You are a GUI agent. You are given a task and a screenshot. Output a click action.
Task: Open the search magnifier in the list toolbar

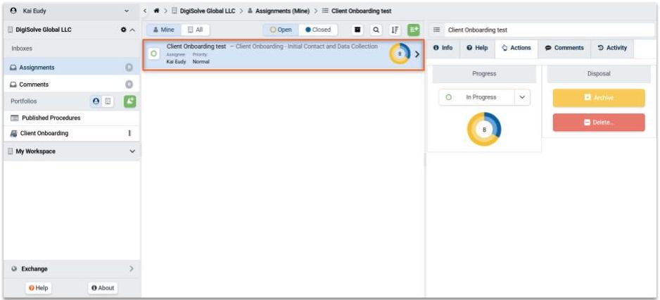(376, 30)
